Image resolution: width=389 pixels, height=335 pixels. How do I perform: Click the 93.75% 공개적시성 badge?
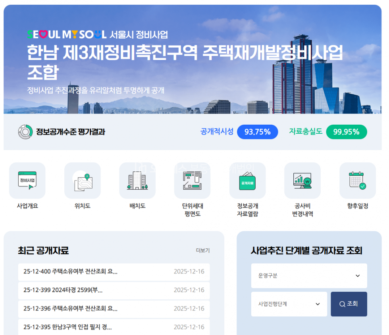pyautogui.click(x=258, y=132)
